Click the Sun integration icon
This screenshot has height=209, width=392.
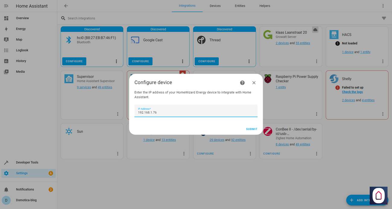click(69, 131)
